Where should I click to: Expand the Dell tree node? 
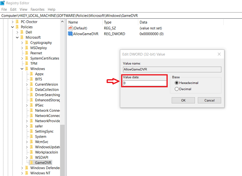(x=17, y=32)
